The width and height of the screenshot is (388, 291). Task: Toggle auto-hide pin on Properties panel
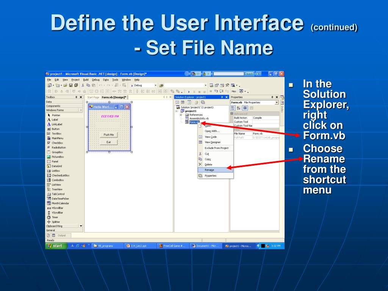point(272,97)
